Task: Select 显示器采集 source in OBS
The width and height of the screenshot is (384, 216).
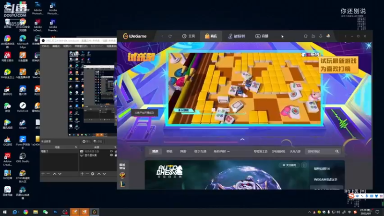Action: pyautogui.click(x=91, y=155)
